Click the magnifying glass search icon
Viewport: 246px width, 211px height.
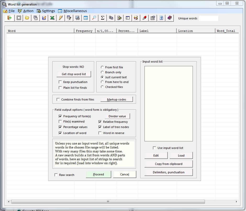[94, 18]
